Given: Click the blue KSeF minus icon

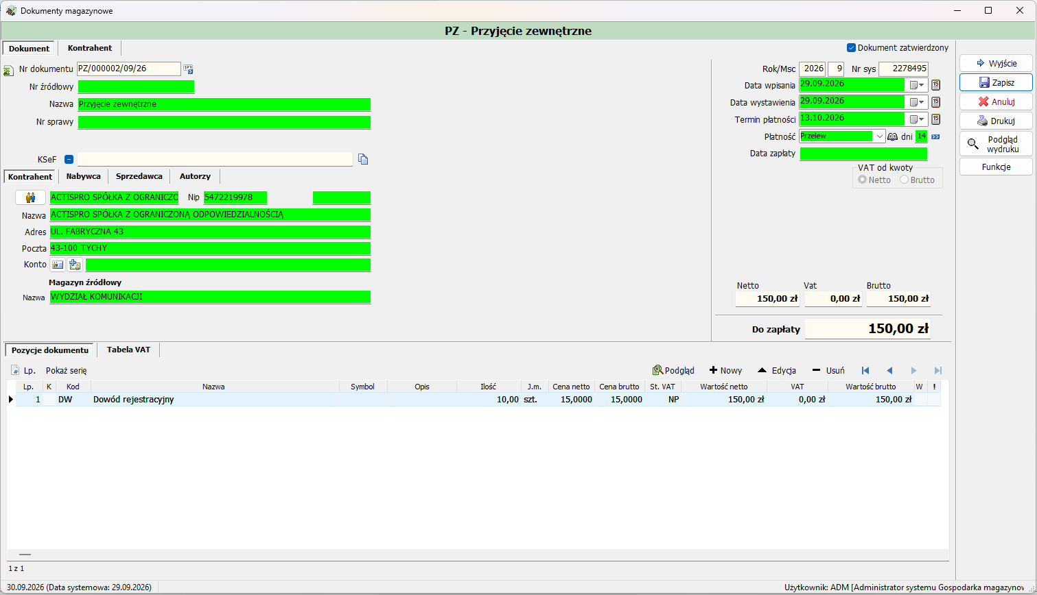Looking at the screenshot, I should tap(69, 159).
